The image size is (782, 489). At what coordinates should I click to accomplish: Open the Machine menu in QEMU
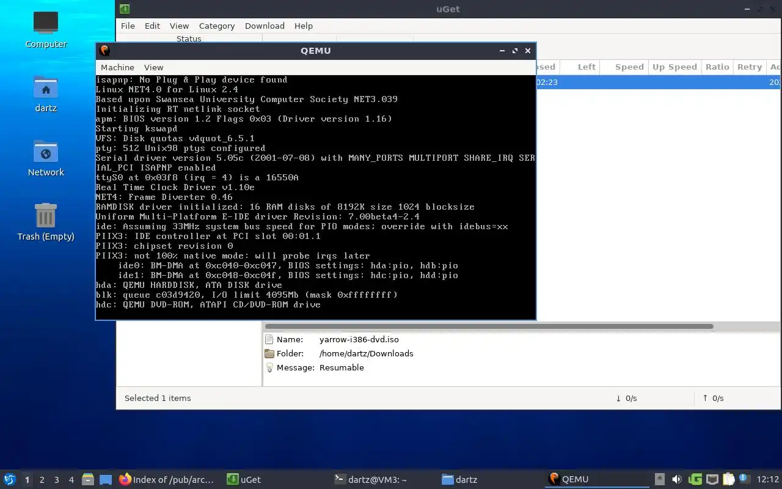click(x=117, y=67)
